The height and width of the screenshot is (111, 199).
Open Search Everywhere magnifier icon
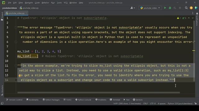(186, 8)
